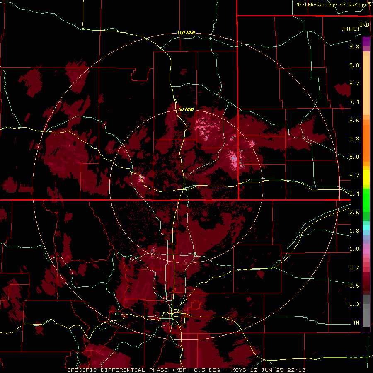
Task: Click the cyan segment of the color bar
Action: click(366, 228)
